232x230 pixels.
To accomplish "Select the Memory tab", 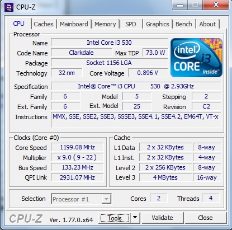I will pos(105,24).
